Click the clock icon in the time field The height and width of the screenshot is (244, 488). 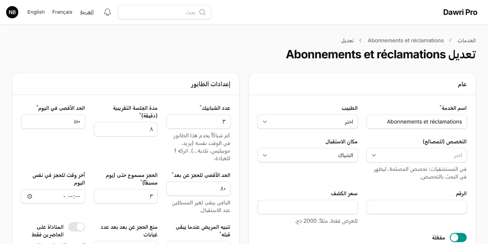[30, 196]
